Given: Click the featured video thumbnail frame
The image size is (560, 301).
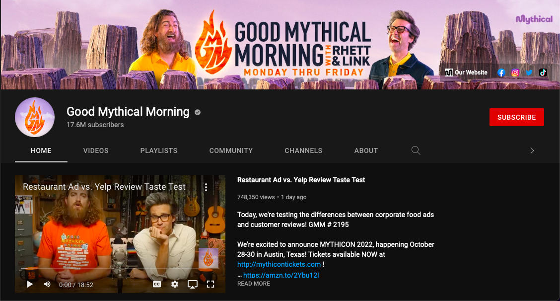Looking at the screenshot, I should (x=120, y=234).
